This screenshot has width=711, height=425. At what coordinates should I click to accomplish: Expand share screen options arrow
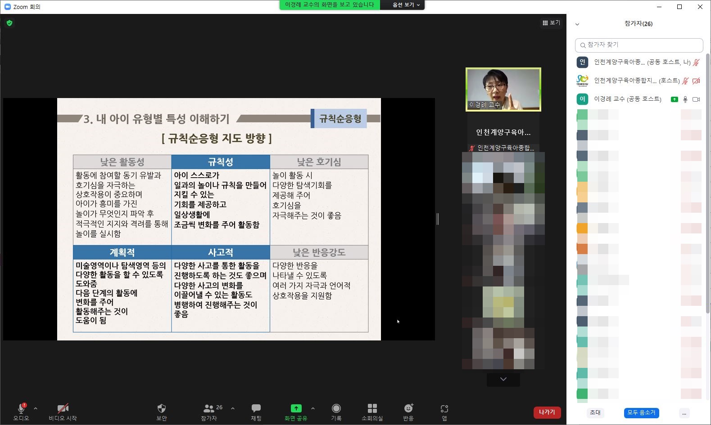[313, 408]
